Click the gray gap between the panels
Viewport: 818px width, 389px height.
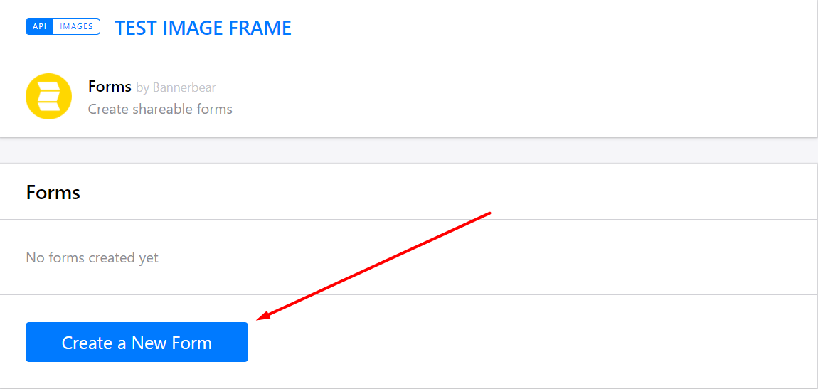pos(409,150)
